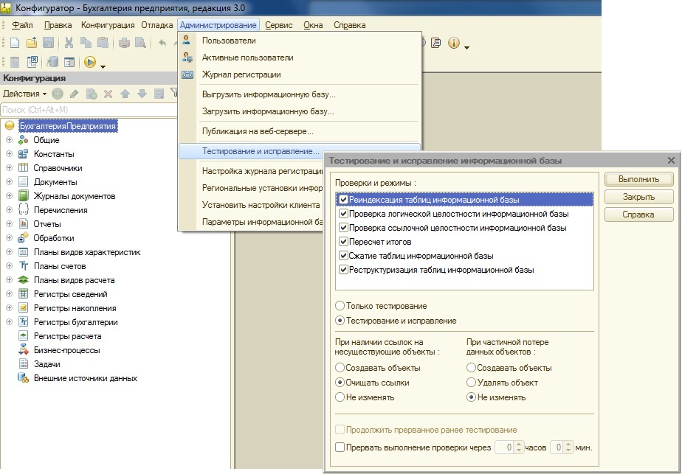This screenshot has width=682, height=474.
Task: Open the Действия dropdown menu
Action: tap(25, 94)
